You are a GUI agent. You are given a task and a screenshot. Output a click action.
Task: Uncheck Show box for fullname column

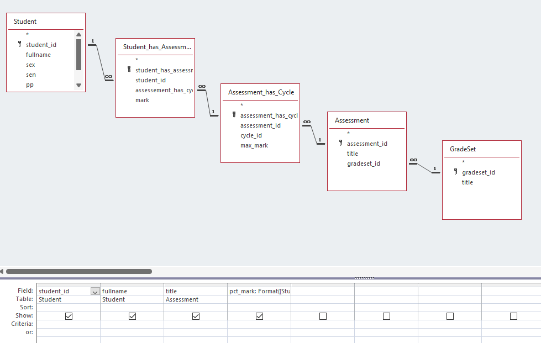[132, 316]
